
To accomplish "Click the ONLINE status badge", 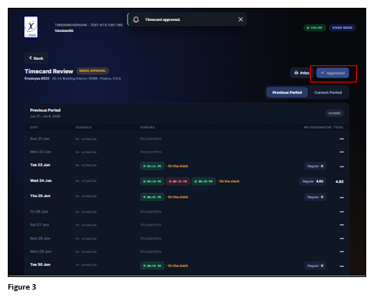I will (315, 27).
